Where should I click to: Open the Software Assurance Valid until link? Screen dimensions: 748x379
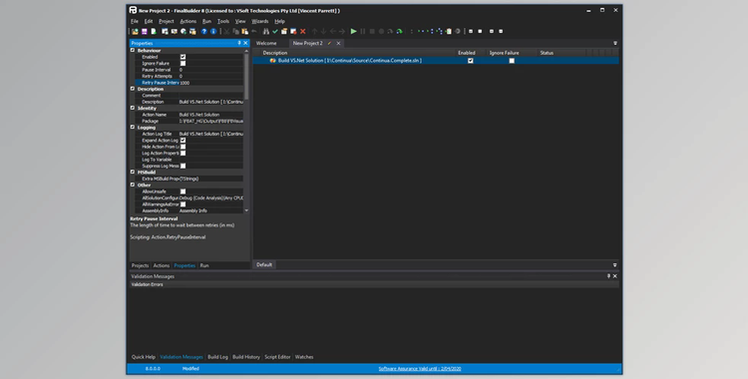(420, 368)
